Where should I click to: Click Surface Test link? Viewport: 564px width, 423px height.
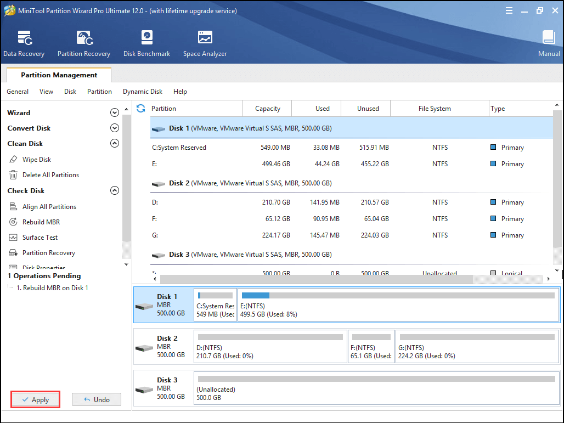click(40, 238)
